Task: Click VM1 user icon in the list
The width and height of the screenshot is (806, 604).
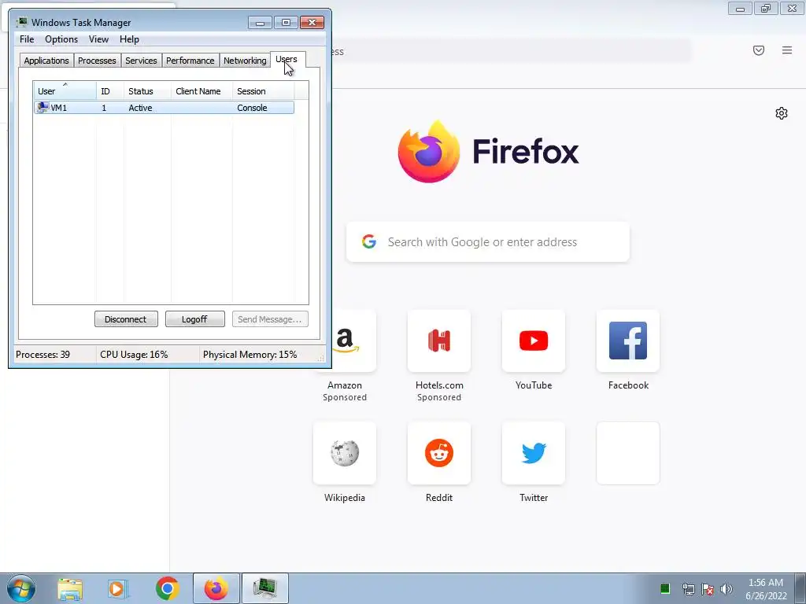Action: (x=43, y=107)
